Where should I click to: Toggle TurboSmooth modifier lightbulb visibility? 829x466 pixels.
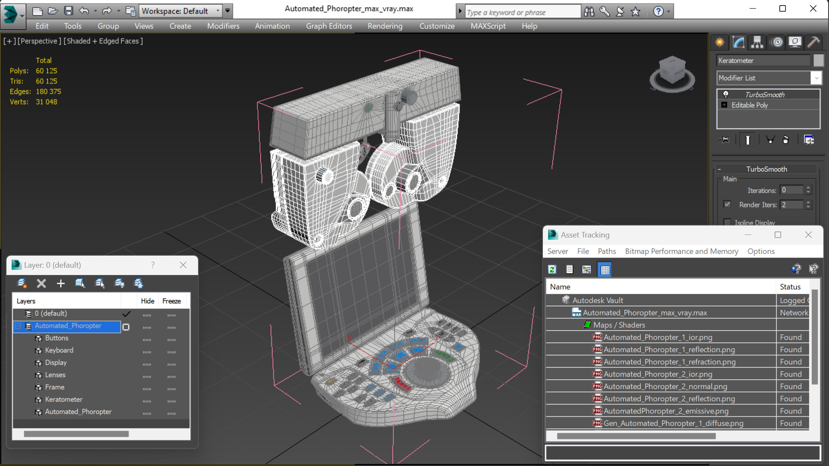pyautogui.click(x=725, y=94)
